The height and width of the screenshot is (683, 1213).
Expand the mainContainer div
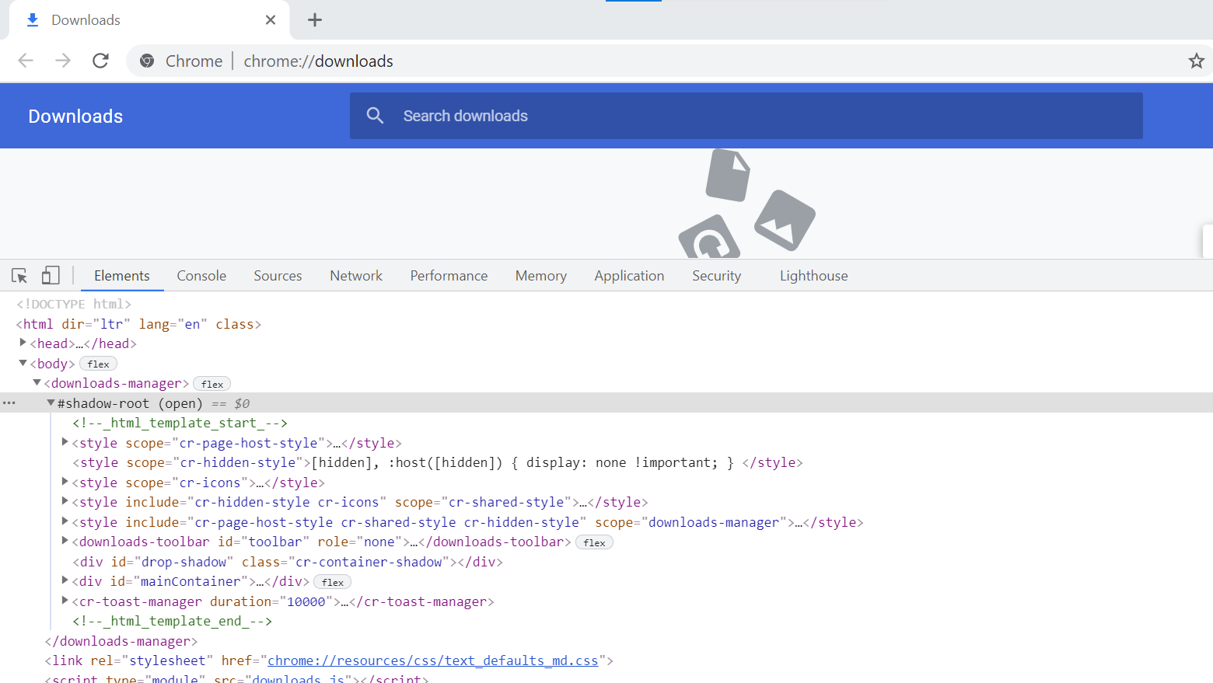pyautogui.click(x=65, y=580)
